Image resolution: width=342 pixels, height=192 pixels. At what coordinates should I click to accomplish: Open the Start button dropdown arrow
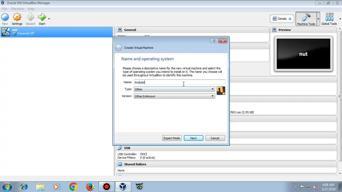(x=49, y=19)
